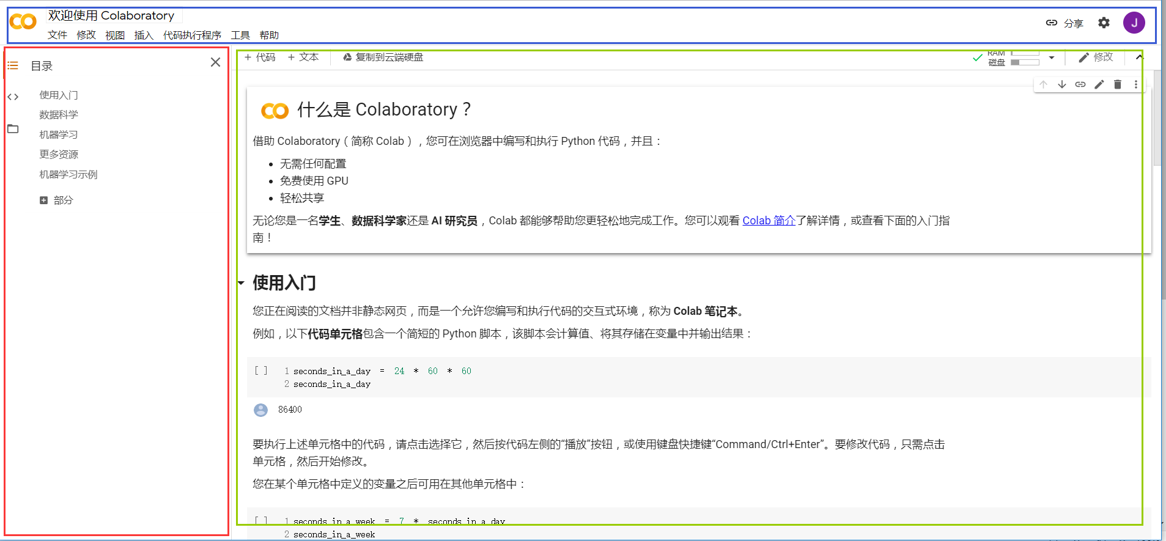Edit cell pencil icon in cell toolbar
1166x541 pixels.
coord(1099,84)
